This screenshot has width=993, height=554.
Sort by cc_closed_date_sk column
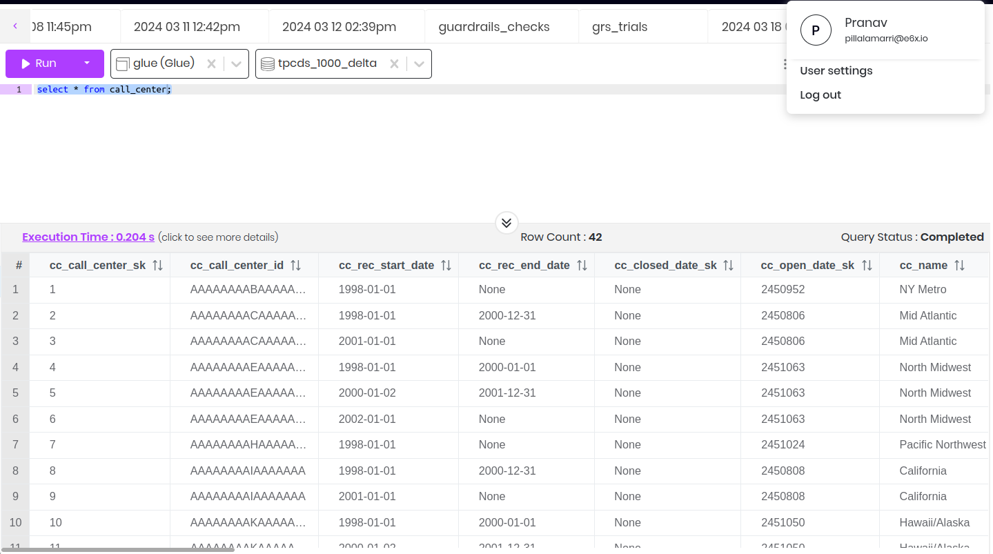click(x=728, y=266)
